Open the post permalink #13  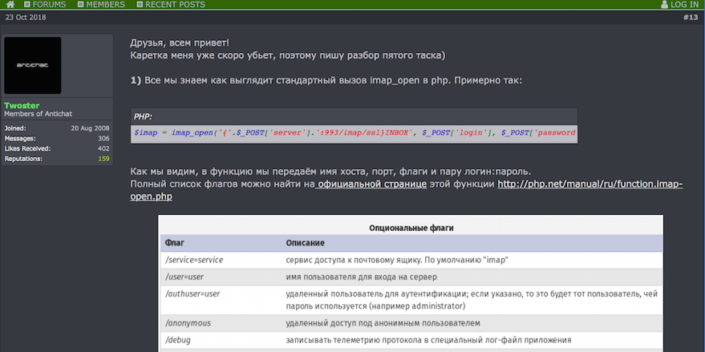(x=691, y=18)
